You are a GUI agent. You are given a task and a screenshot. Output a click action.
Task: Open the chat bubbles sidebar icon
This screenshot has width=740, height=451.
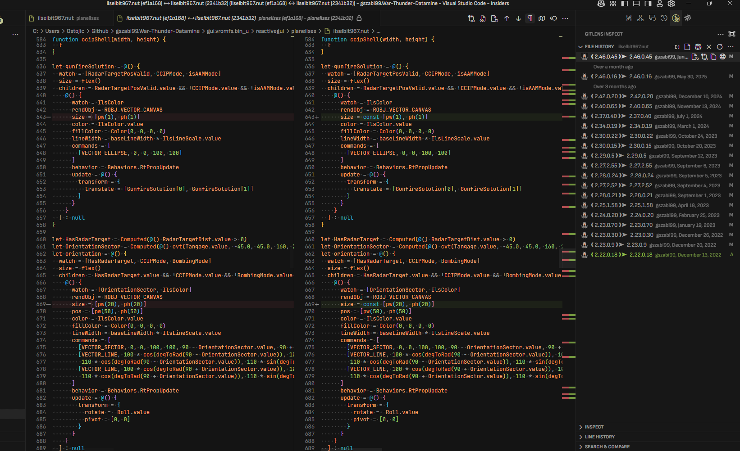click(x=652, y=18)
